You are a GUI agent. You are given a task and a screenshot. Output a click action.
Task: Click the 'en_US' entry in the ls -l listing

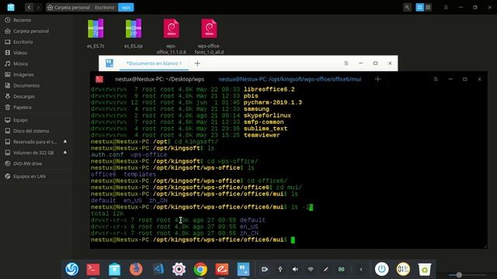pyautogui.click(x=248, y=227)
